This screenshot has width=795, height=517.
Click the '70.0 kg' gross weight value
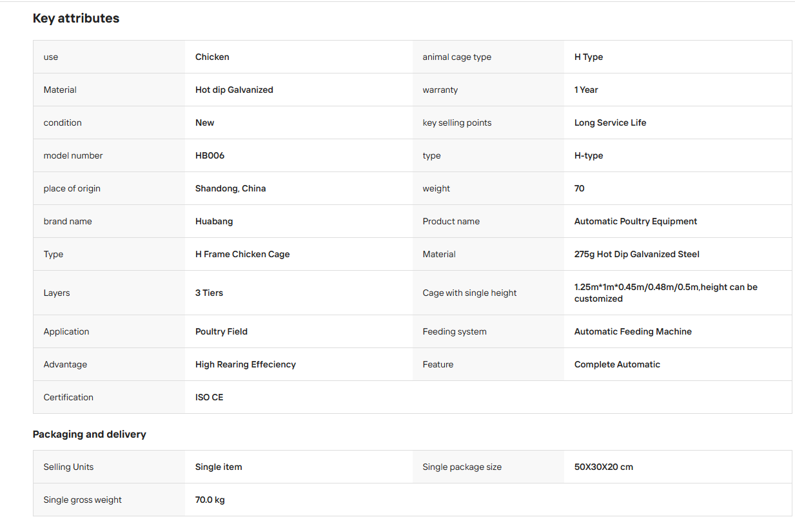(x=210, y=500)
